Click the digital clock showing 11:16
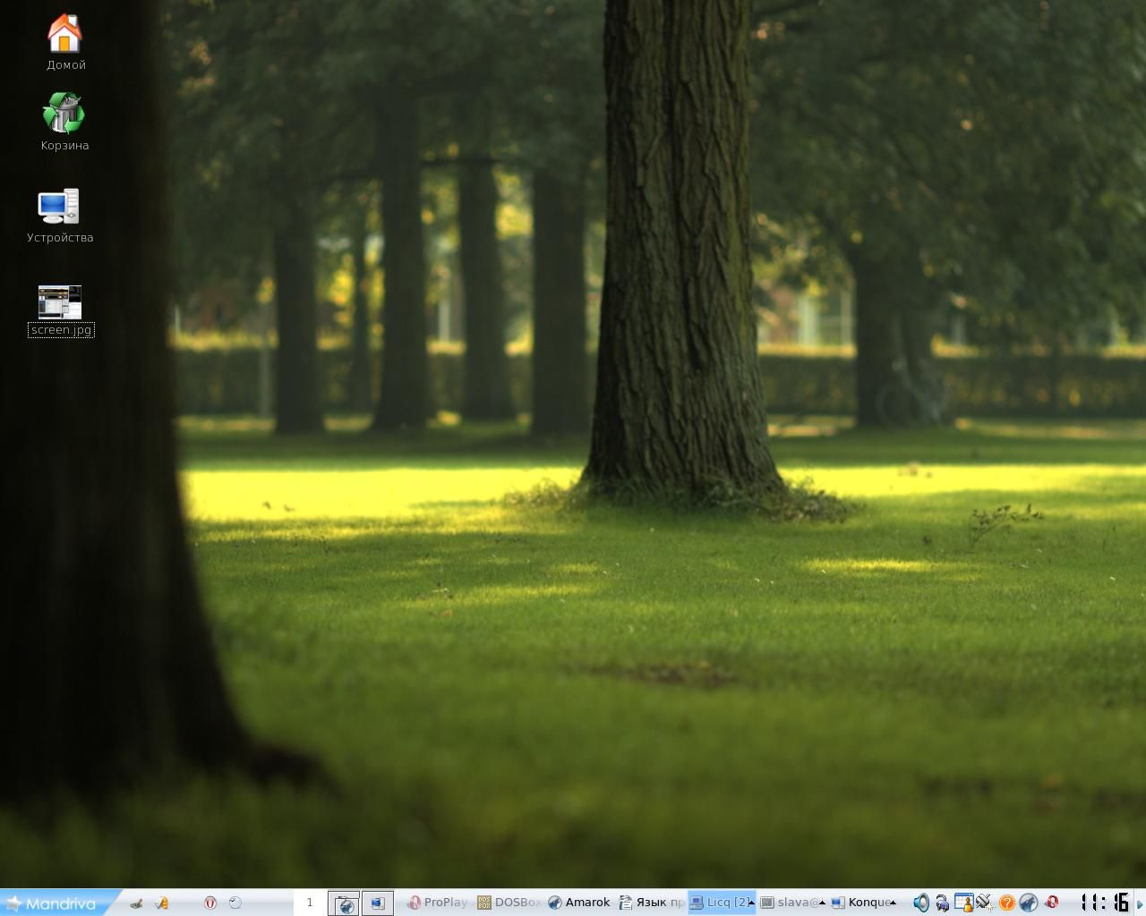The width and height of the screenshot is (1146, 916). (x=1104, y=903)
